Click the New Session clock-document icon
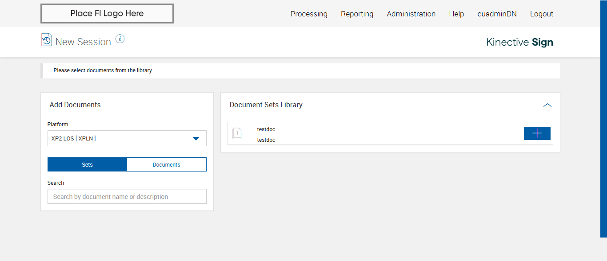 click(47, 39)
